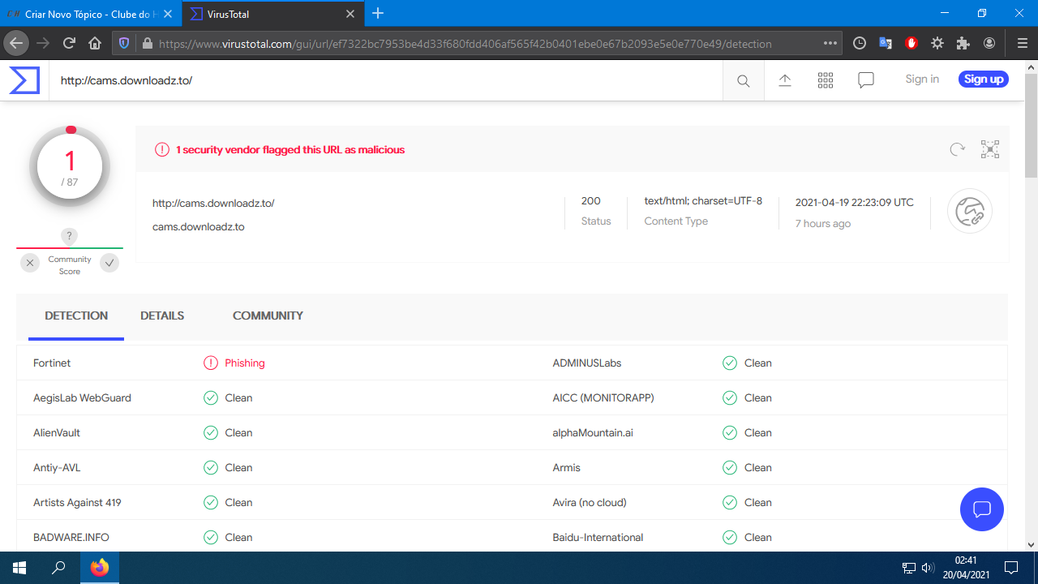The height and width of the screenshot is (584, 1038).
Task: Open the Firefox extensions puzzle icon
Action: pyautogui.click(x=963, y=43)
